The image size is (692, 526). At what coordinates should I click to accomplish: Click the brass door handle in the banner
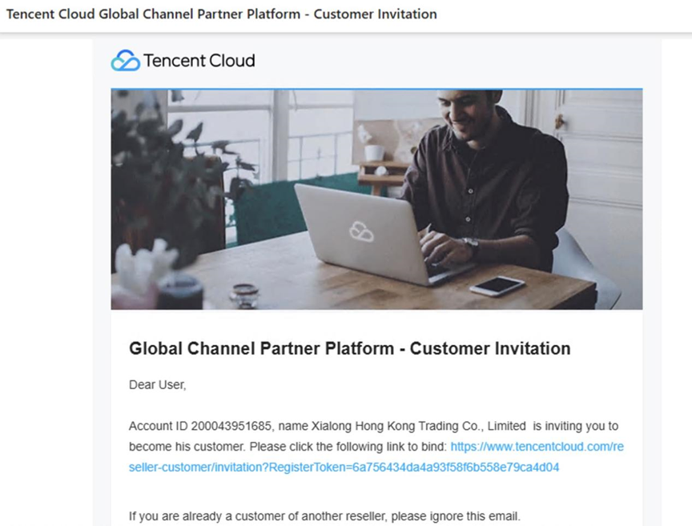tap(560, 120)
